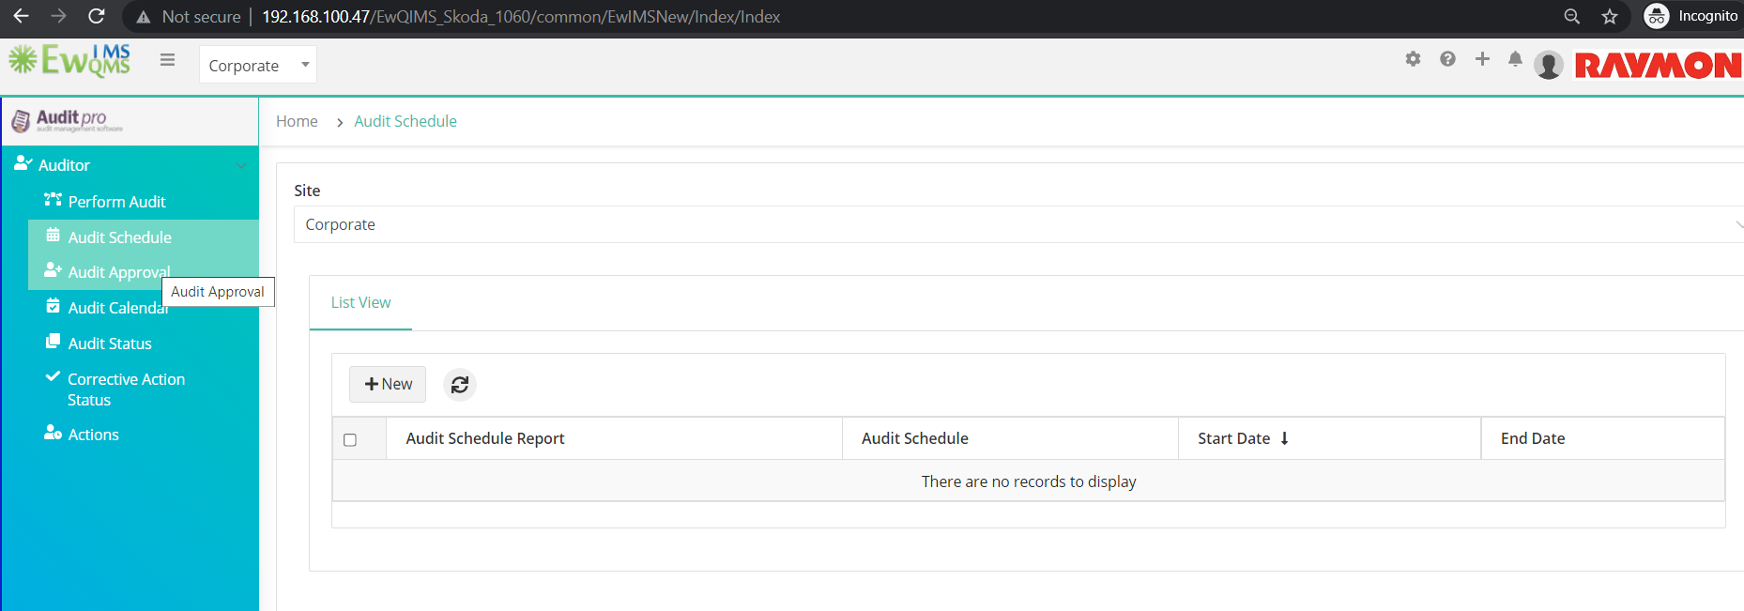
Task: Open Audit Approval in the sidebar
Action: [119, 272]
